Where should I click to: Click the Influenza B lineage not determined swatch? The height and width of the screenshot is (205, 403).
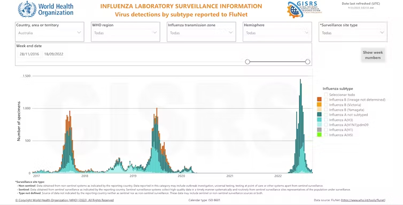point(320,100)
